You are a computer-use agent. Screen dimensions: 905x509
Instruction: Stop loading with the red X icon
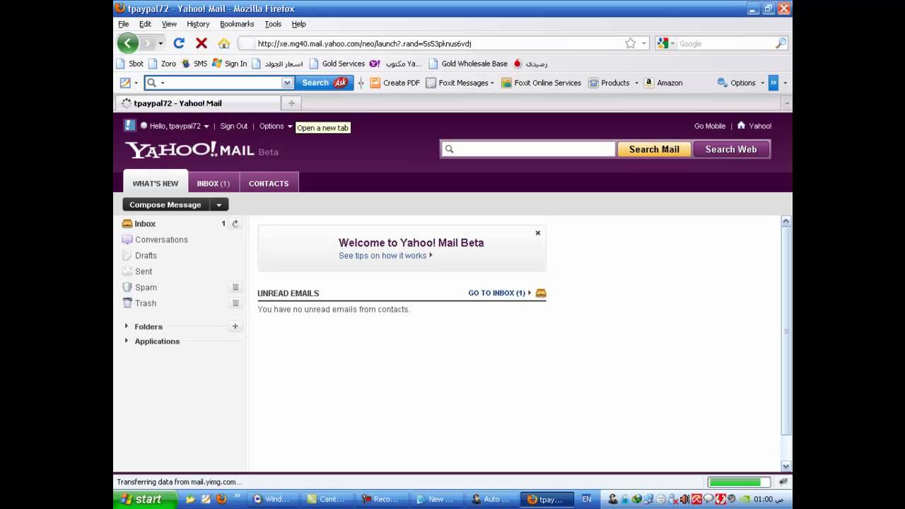(x=202, y=43)
